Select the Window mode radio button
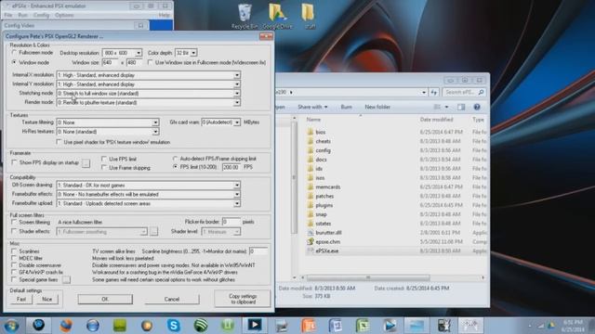The image size is (595, 334). 15,62
